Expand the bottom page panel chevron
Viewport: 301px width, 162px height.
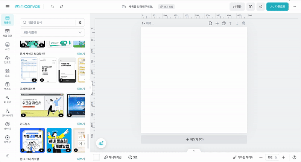click(x=194, y=151)
